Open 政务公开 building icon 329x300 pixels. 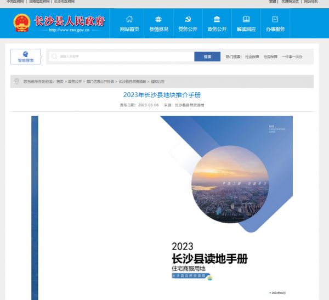click(217, 19)
